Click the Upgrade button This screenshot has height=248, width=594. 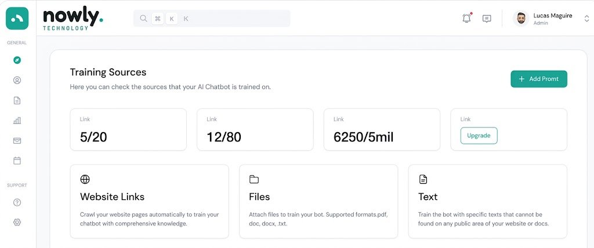(x=479, y=136)
